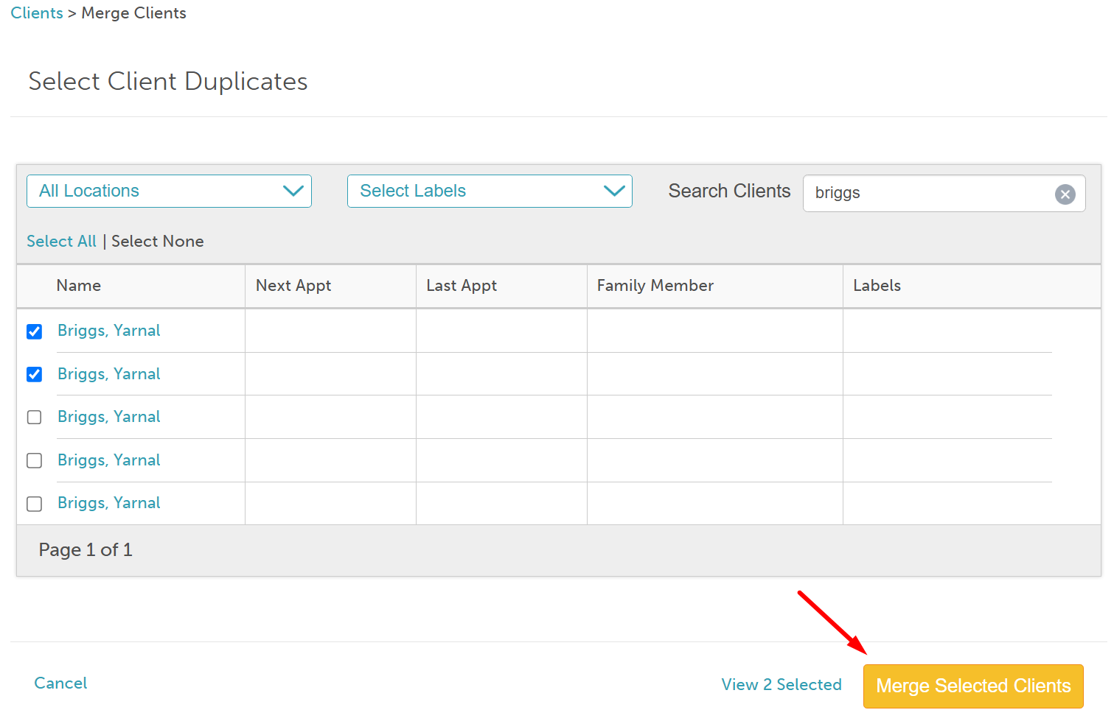
Task: Open the third Briggs, Yarnal client link
Action: coord(109,417)
